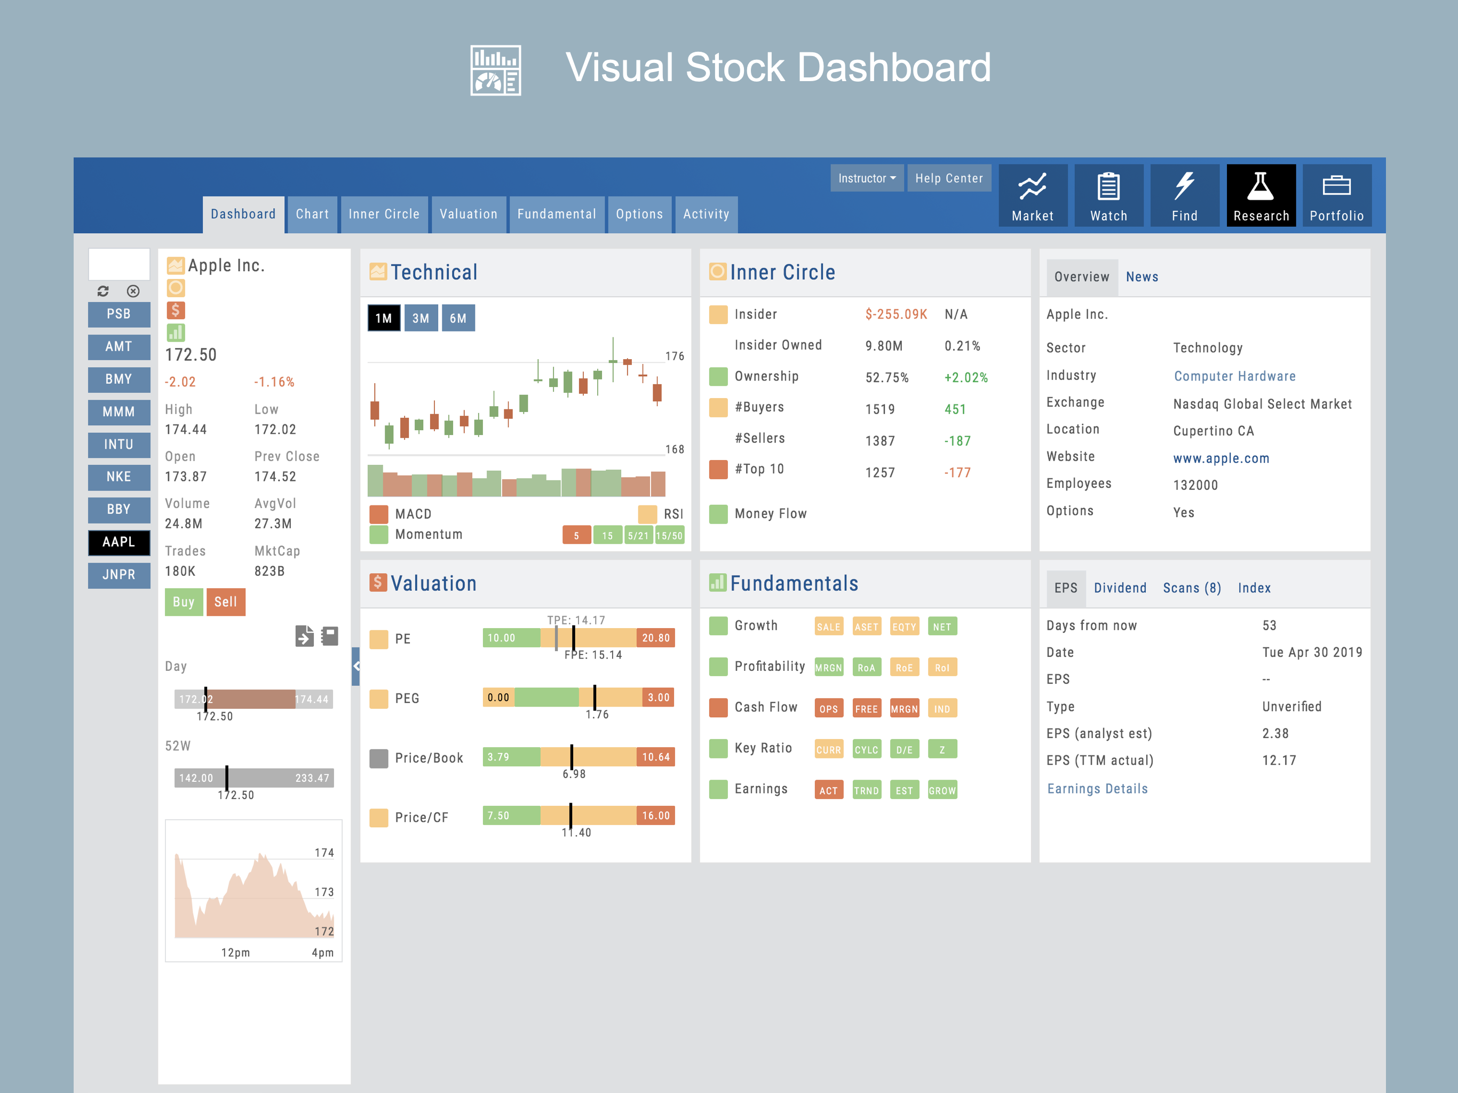The width and height of the screenshot is (1458, 1093).
Task: Switch to the Valuation tab
Action: pyautogui.click(x=468, y=214)
